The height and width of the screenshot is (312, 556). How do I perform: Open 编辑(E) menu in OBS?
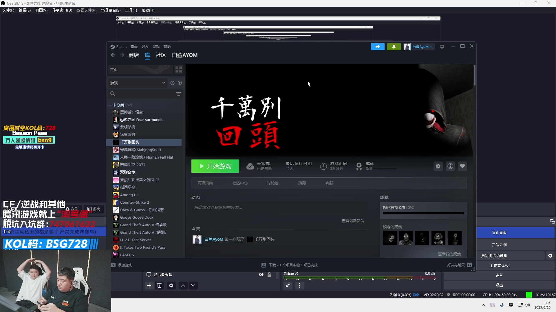click(x=25, y=10)
